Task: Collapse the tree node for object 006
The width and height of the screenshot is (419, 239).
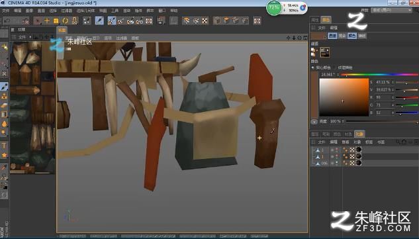Action: (313, 163)
